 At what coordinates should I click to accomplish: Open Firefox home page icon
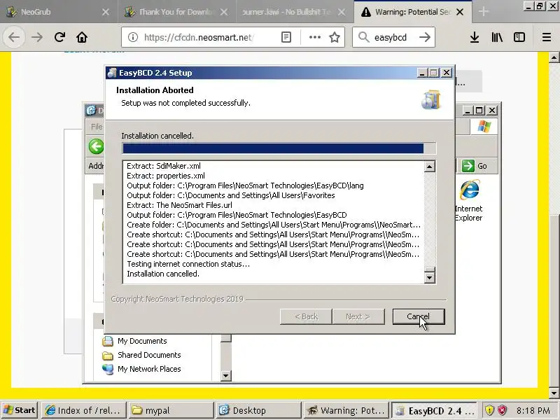[x=82, y=37]
